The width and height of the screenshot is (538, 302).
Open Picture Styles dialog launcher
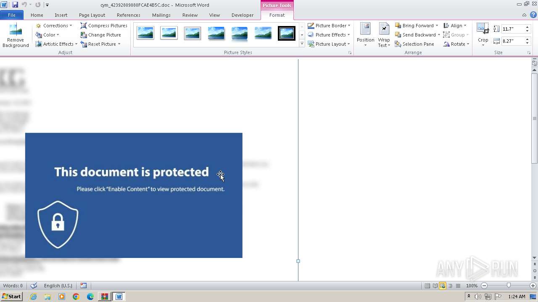(350, 53)
